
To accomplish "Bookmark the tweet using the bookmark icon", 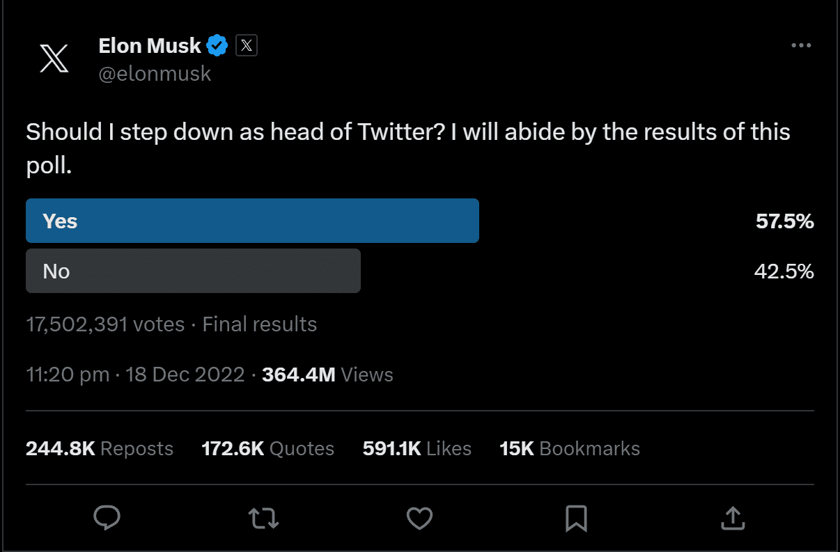I will tap(576, 518).
